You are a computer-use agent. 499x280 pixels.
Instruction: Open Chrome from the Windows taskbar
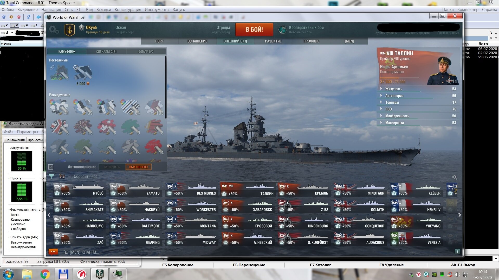point(45,274)
